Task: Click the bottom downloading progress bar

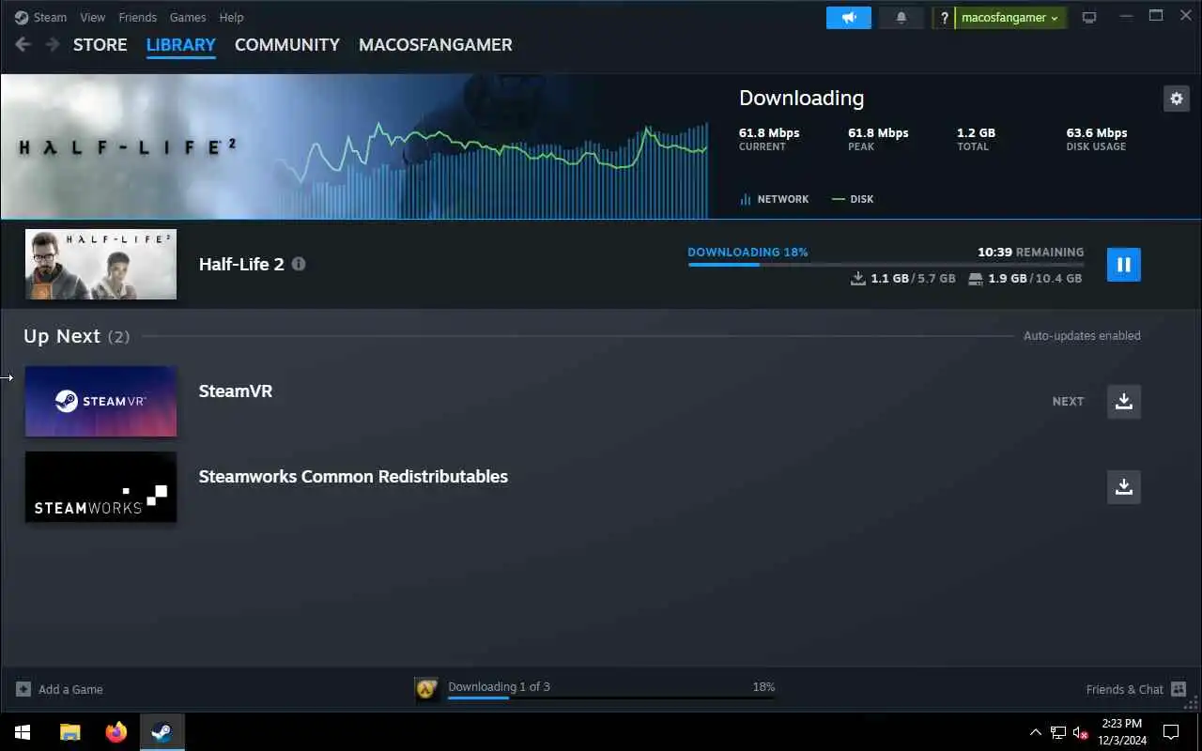Action: 611,697
